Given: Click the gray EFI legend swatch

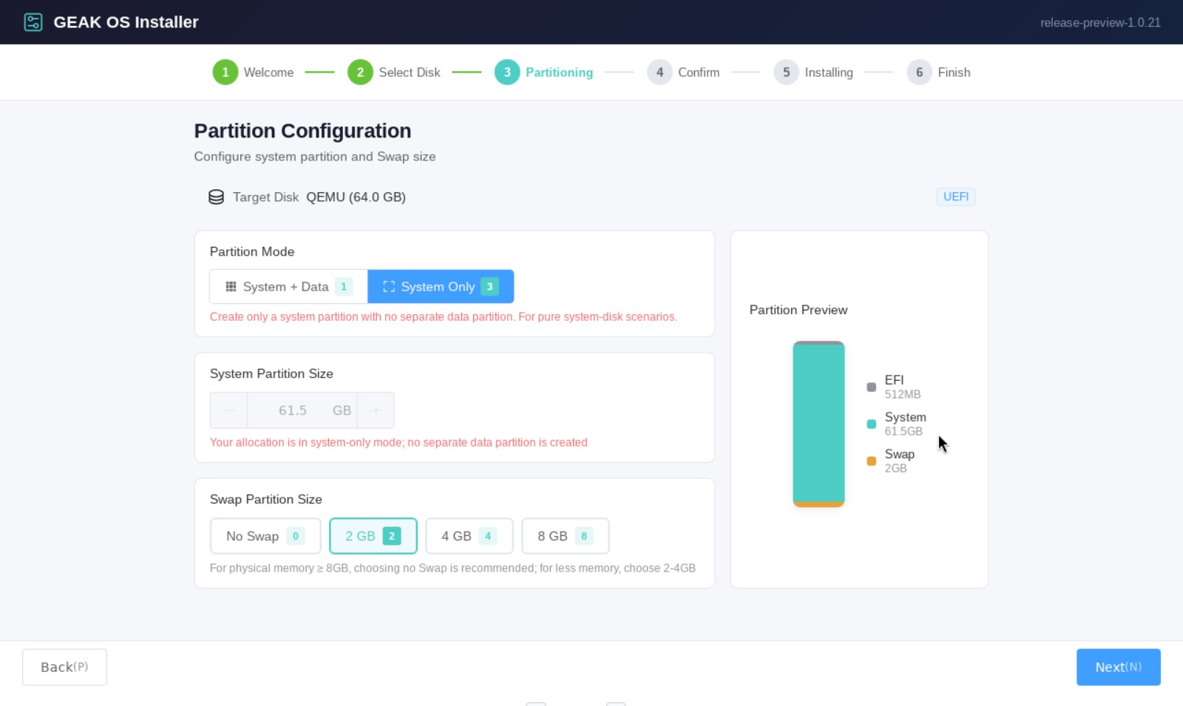Looking at the screenshot, I should click(872, 387).
